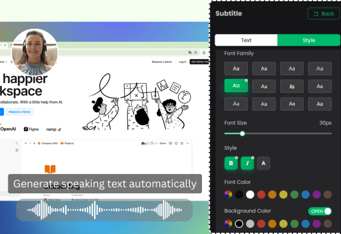Adjust the Font Size slider handle
This screenshot has width=341, height=234.
click(x=242, y=133)
